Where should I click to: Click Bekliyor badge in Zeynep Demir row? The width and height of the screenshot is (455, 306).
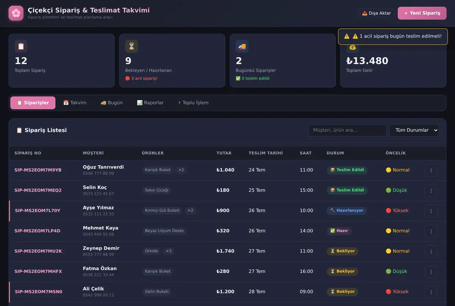pos(342,251)
